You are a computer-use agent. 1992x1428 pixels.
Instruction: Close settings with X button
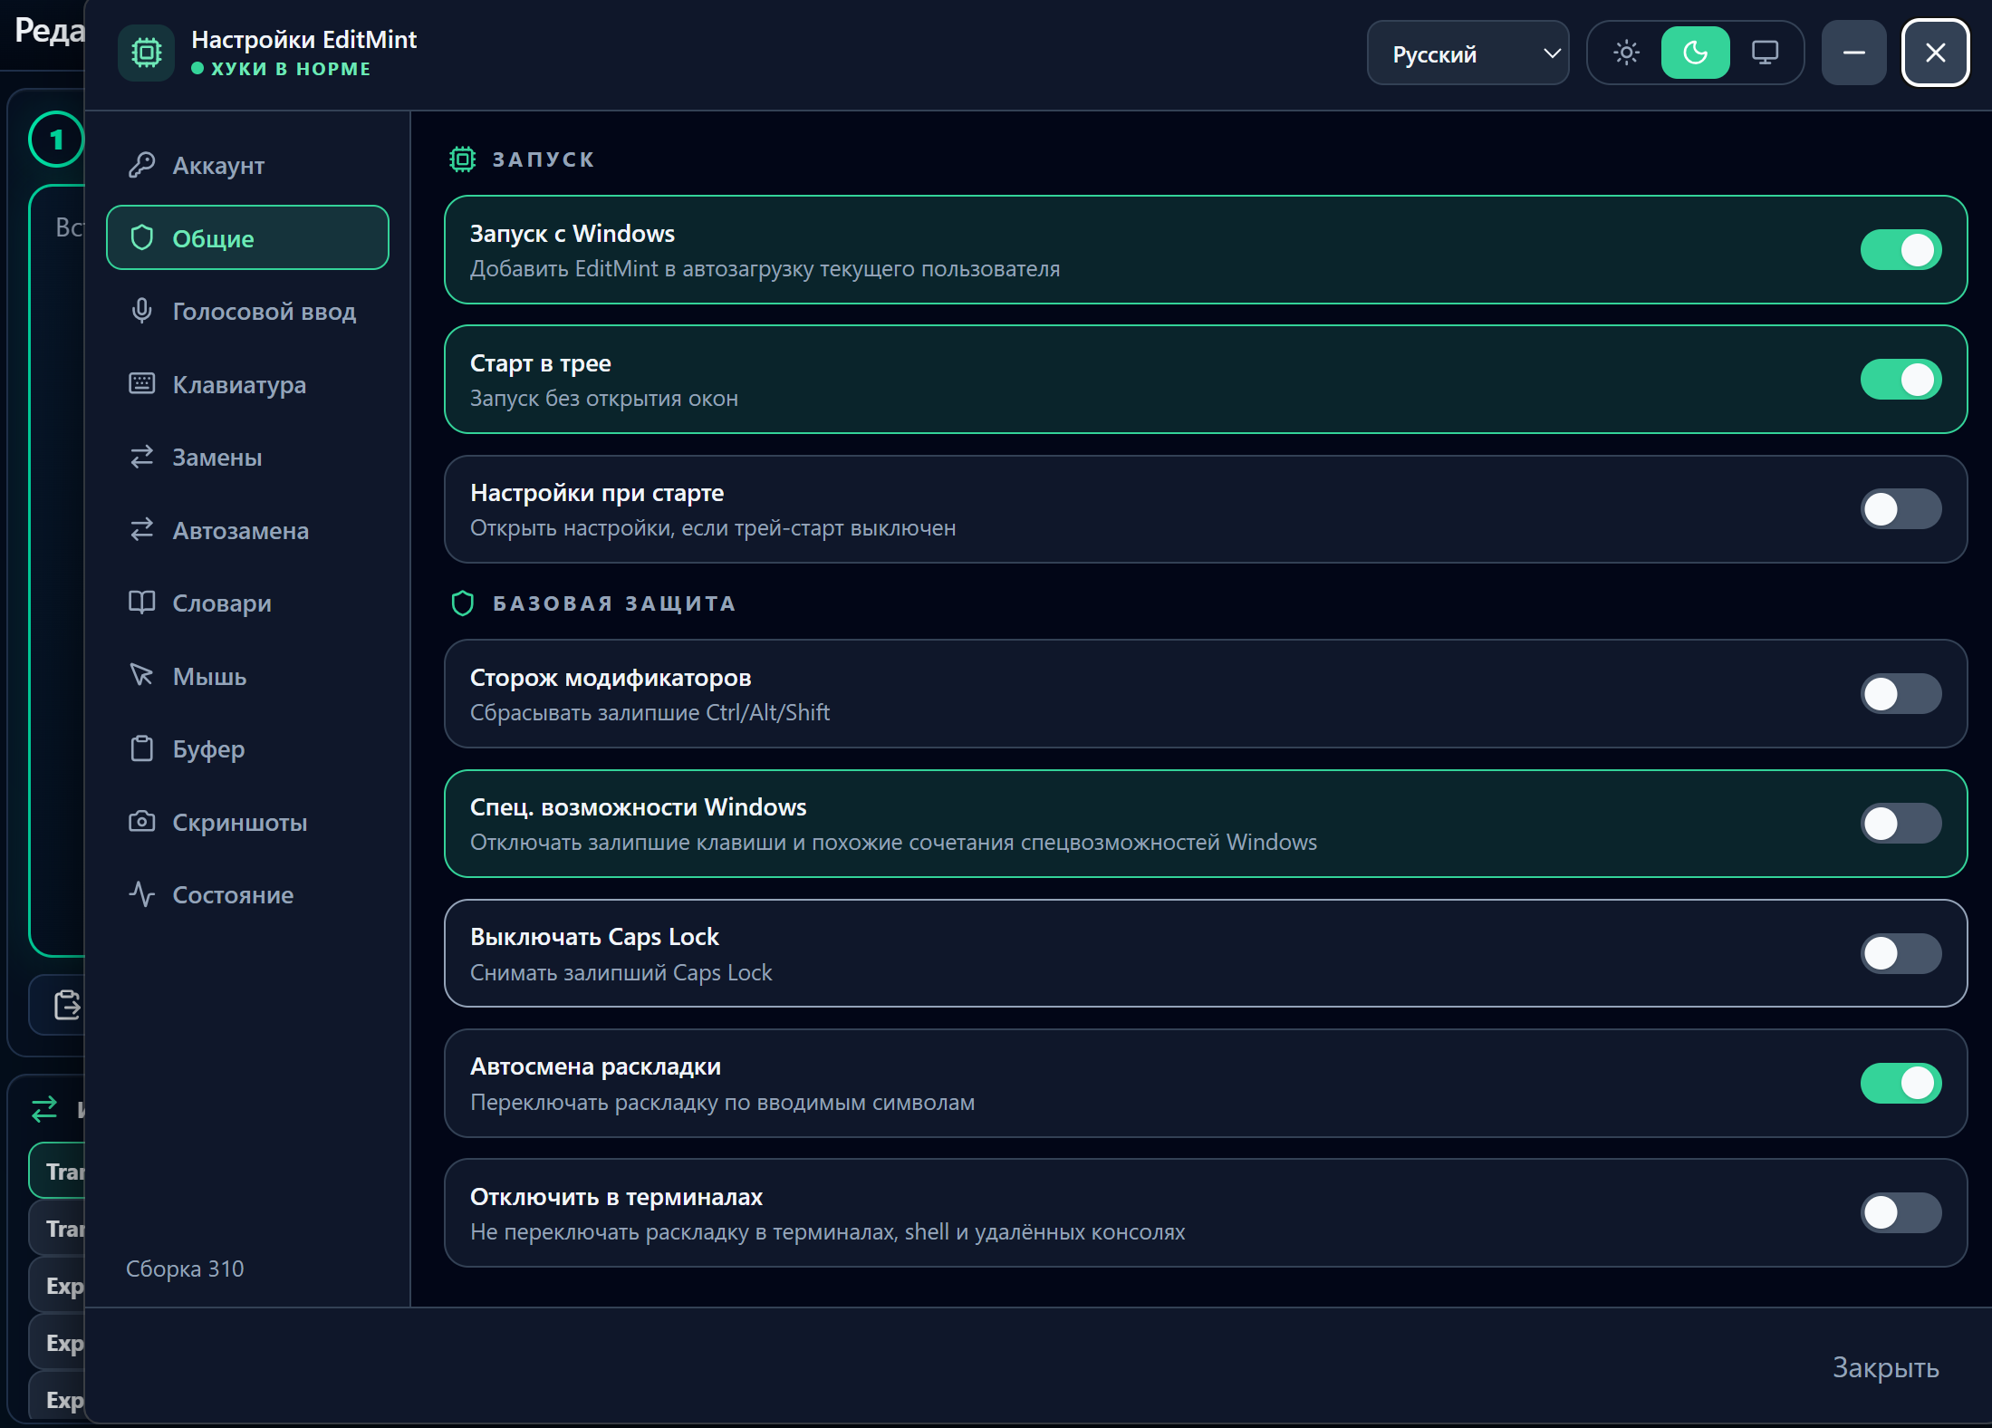coord(1935,53)
